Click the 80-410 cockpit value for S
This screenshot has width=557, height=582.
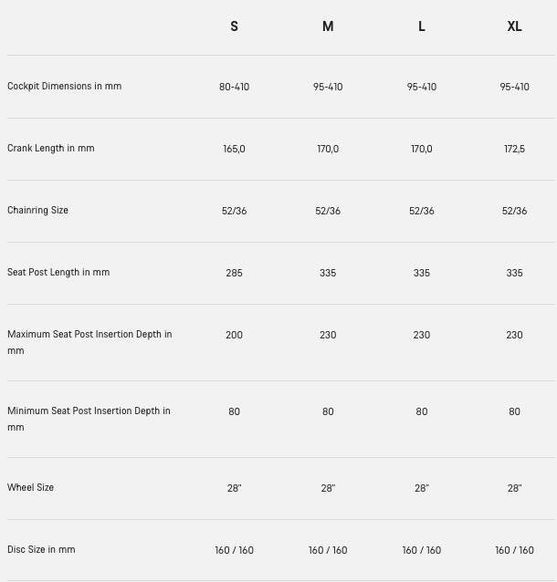(234, 87)
